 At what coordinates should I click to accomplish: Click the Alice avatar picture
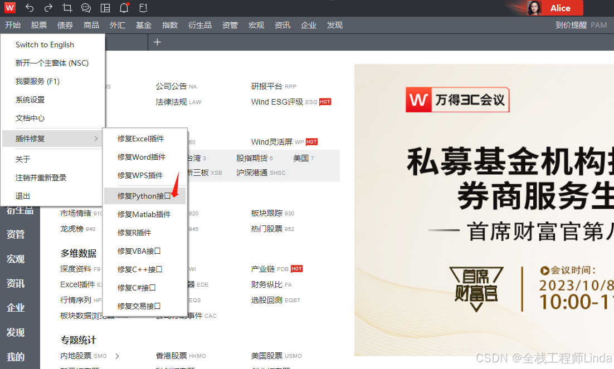coord(534,8)
